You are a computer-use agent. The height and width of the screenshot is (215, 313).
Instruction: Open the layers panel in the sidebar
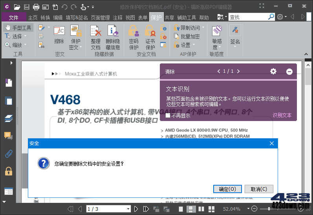pyautogui.click(x=9, y=119)
